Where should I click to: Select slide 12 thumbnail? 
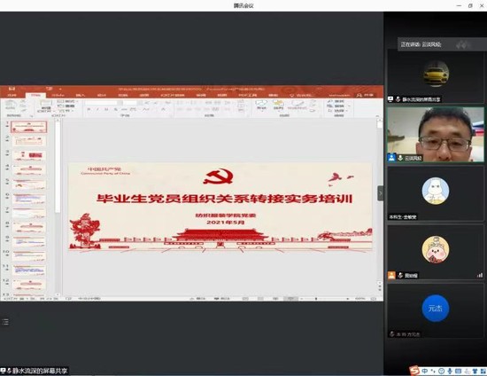[x=29, y=285]
